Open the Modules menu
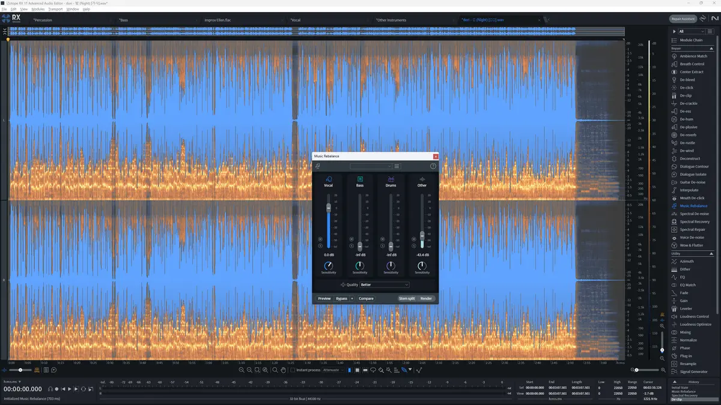Viewport: 721px width, 405px height. (x=38, y=10)
